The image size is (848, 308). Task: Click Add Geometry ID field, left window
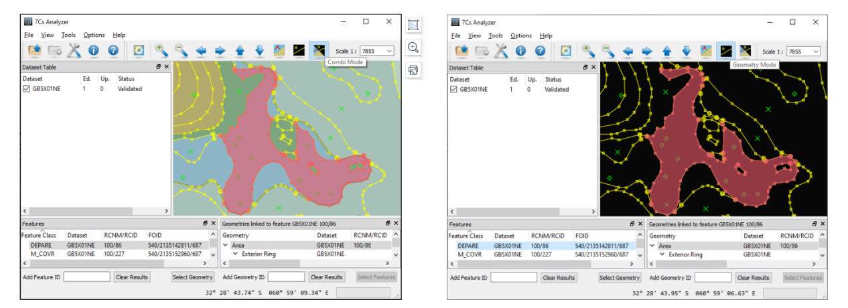point(286,277)
